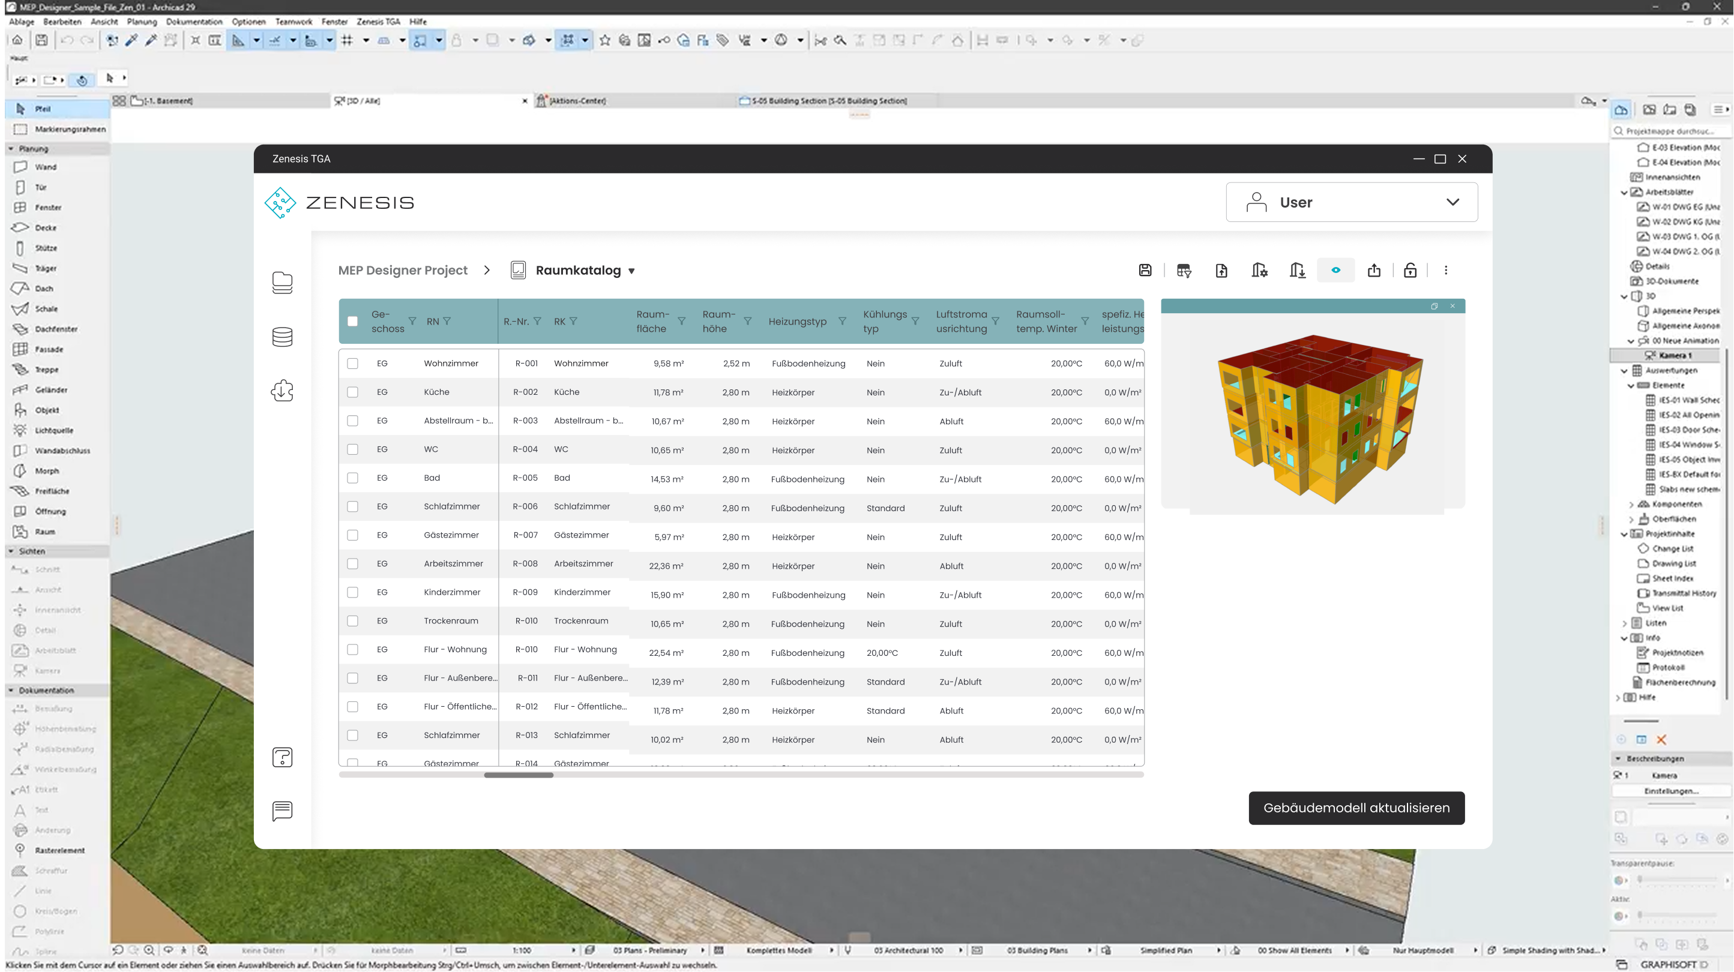Open the Raumkatalog dropdown arrow

coord(631,271)
